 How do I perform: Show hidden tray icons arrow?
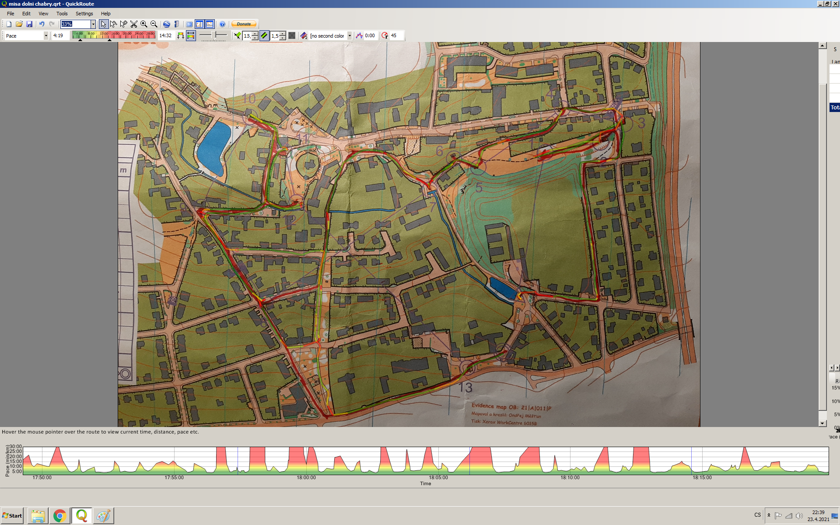pyautogui.click(x=769, y=515)
